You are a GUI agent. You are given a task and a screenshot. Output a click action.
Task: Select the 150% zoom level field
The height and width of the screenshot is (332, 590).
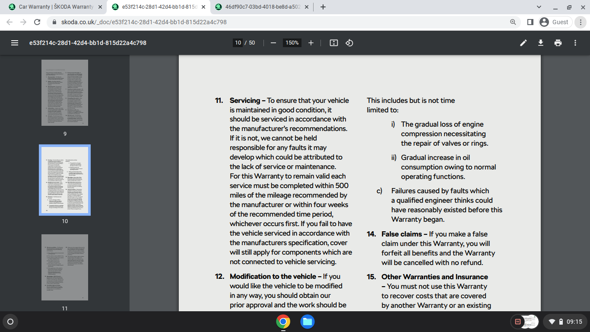click(x=292, y=43)
